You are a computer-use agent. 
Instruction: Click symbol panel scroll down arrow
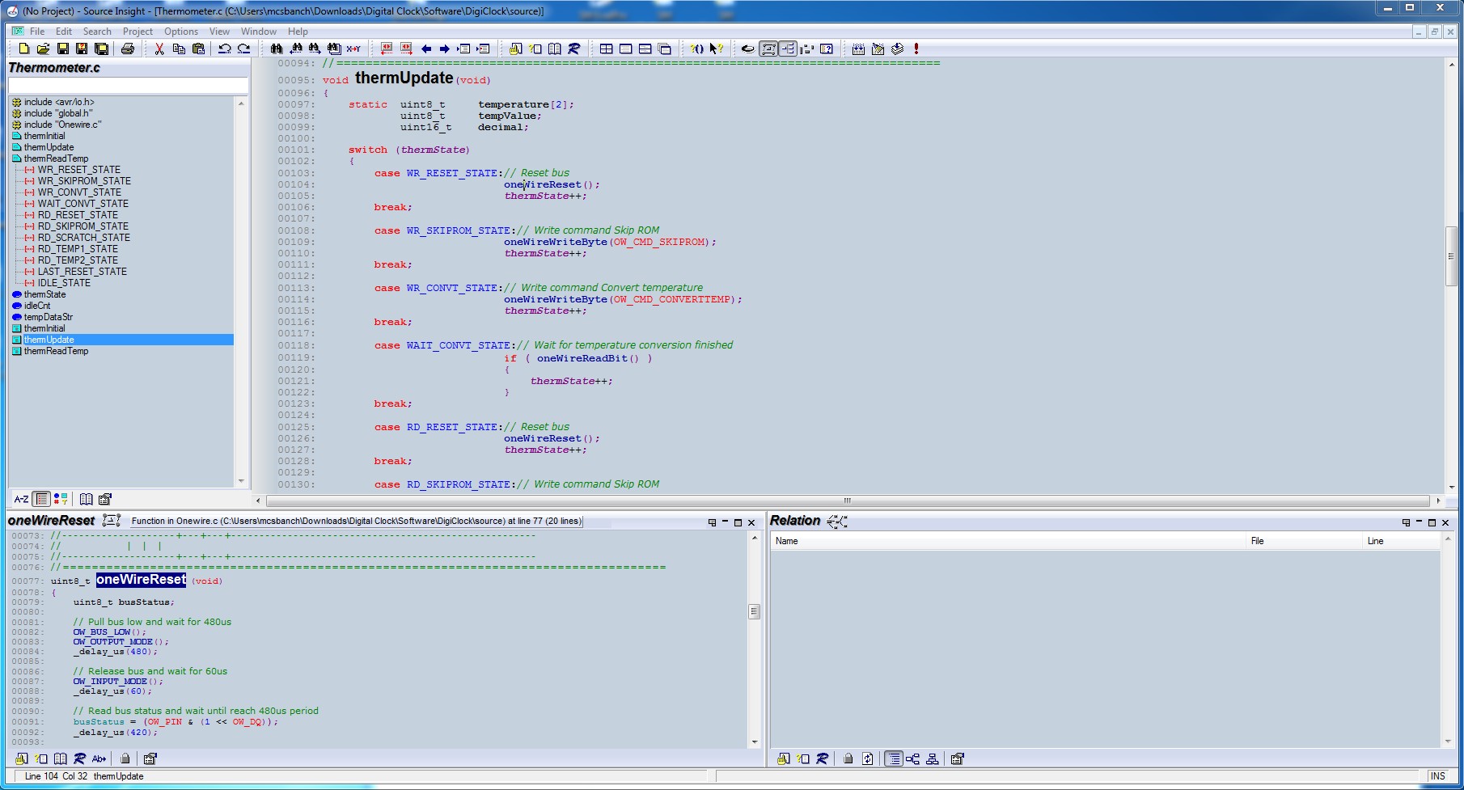(241, 481)
